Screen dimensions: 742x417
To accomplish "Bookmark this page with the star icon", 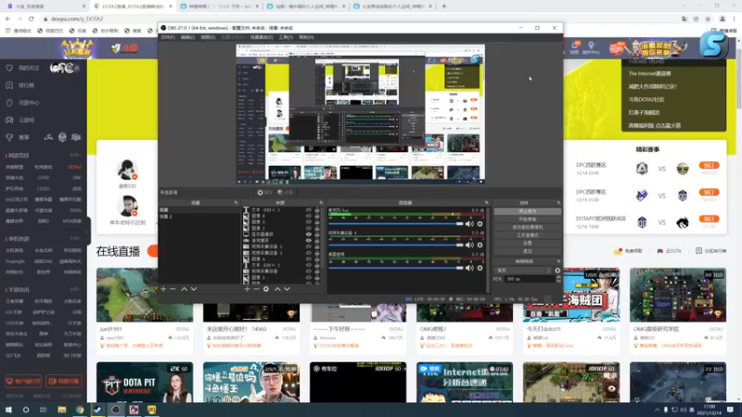I will coord(708,19).
